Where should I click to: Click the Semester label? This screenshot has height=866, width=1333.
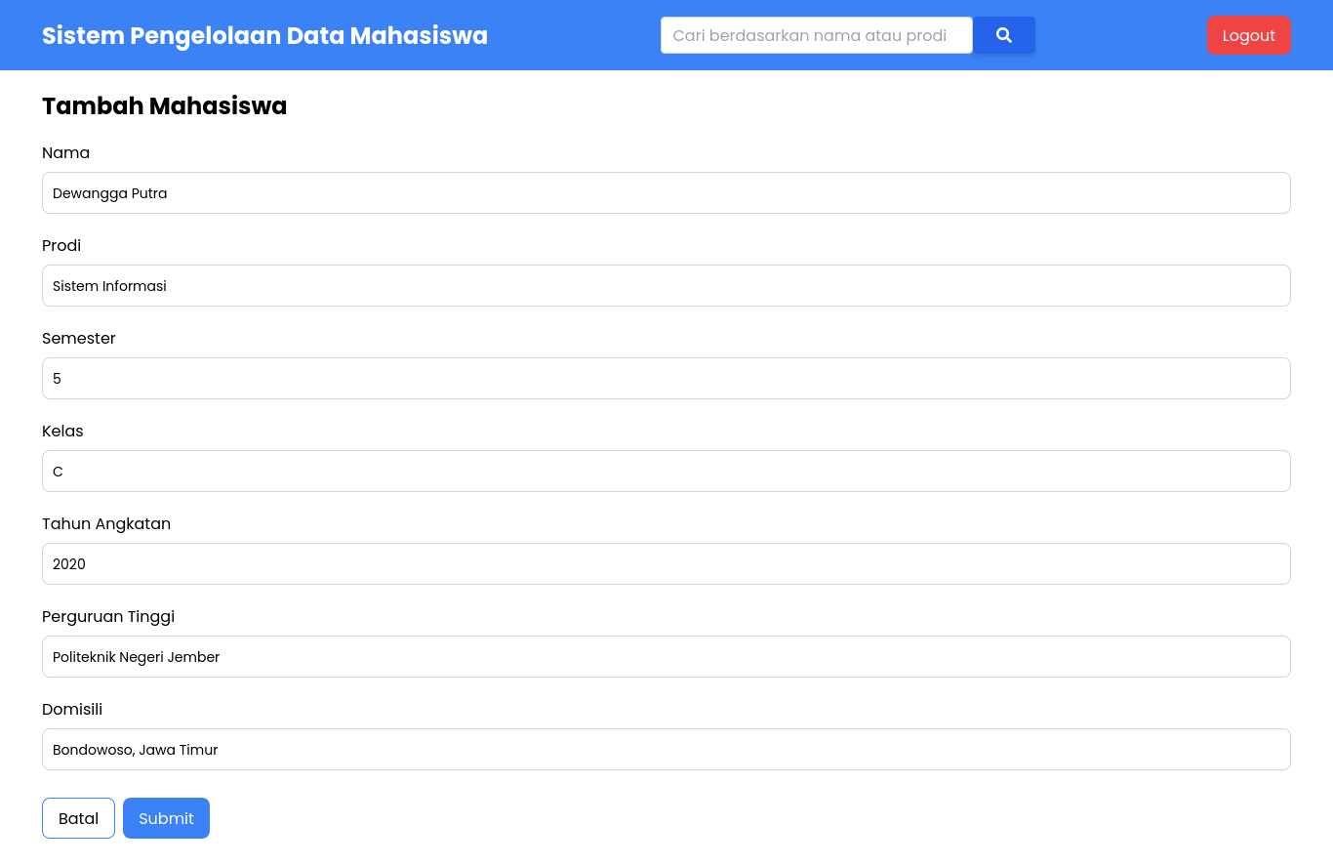pyautogui.click(x=79, y=338)
